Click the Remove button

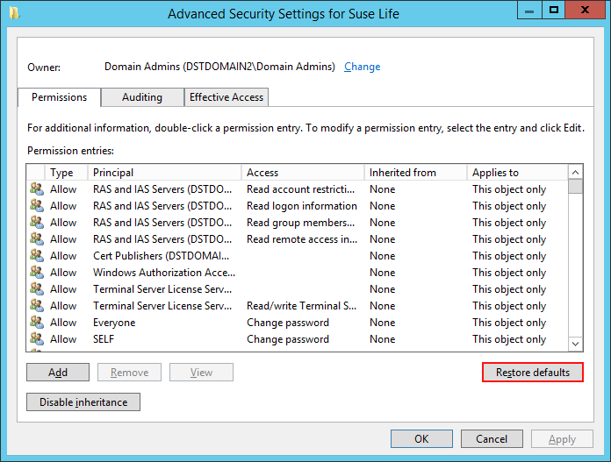[x=129, y=373]
